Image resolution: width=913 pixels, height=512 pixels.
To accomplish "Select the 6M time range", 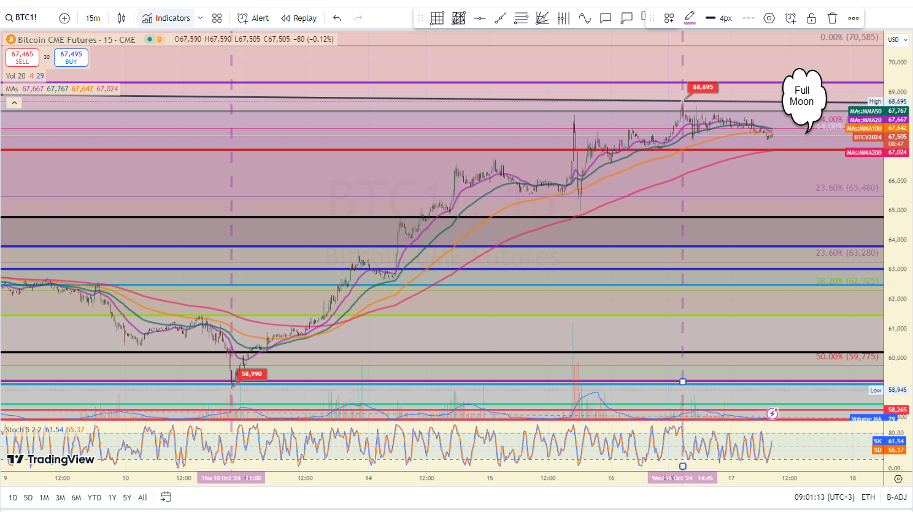I will pyautogui.click(x=76, y=497).
